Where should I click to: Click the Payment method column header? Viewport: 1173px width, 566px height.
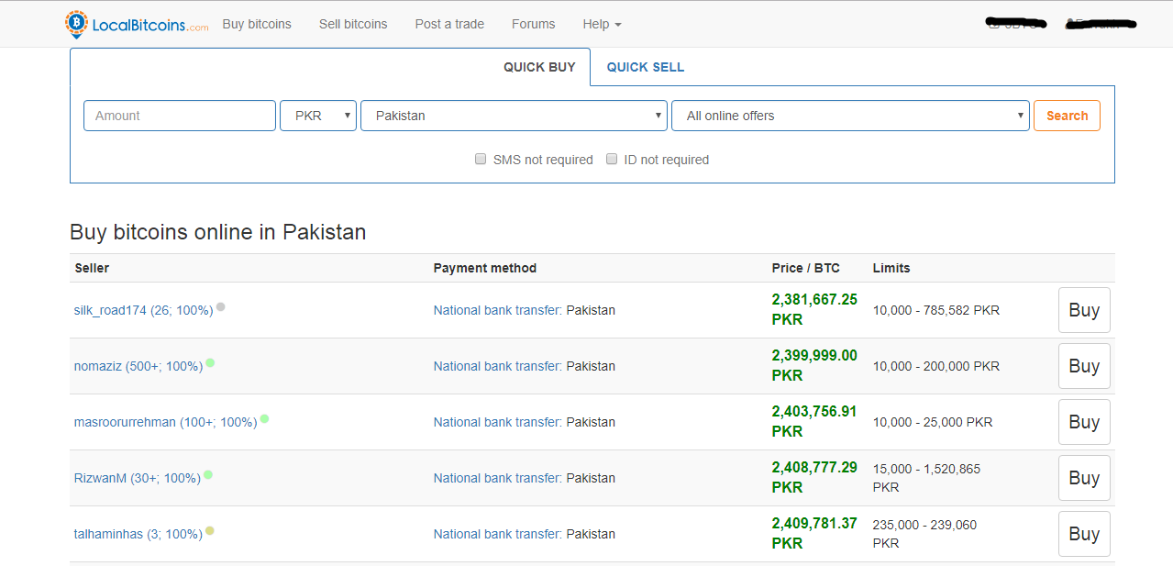pos(485,268)
